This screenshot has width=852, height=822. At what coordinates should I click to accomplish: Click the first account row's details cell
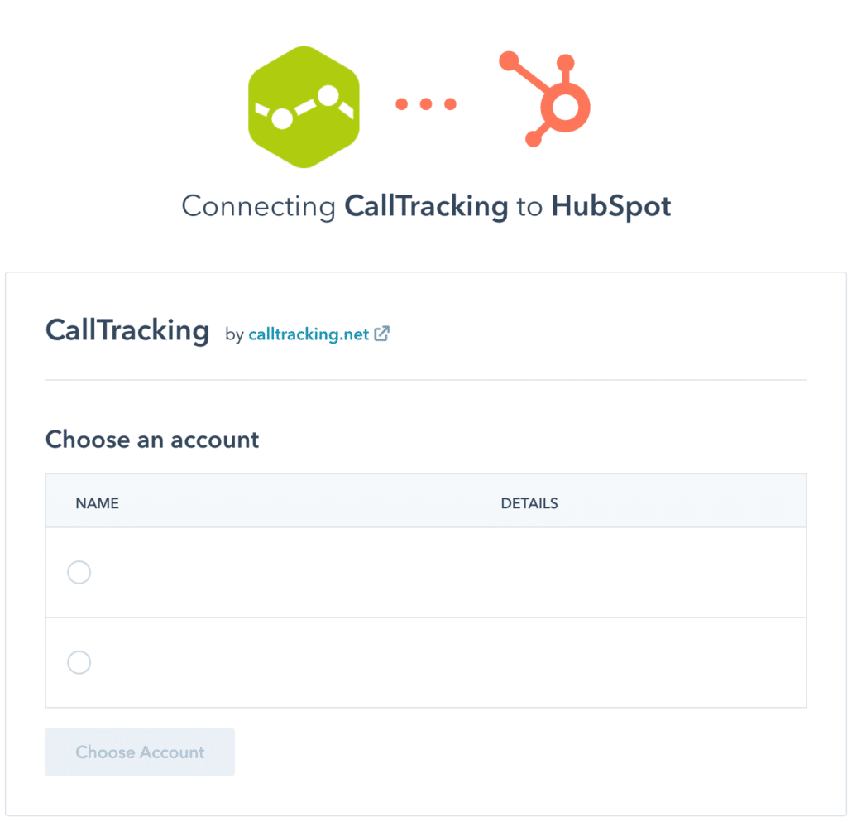653,573
